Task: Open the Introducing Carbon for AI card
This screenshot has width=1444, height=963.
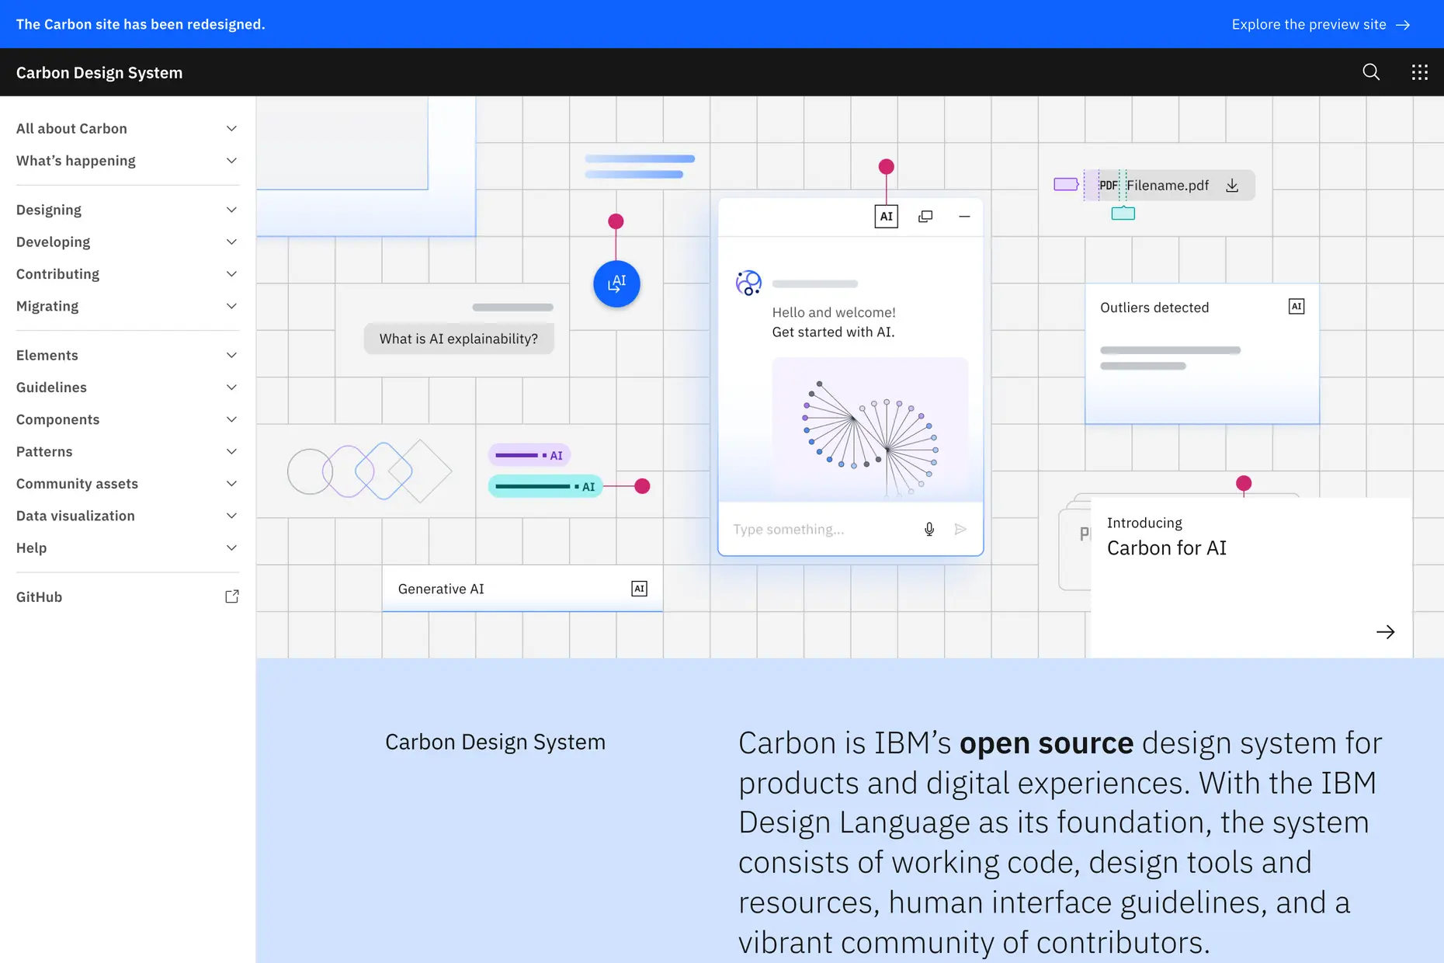Action: coord(1251,577)
